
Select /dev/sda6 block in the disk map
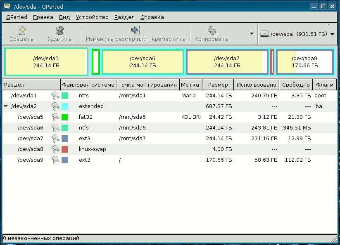(143, 62)
